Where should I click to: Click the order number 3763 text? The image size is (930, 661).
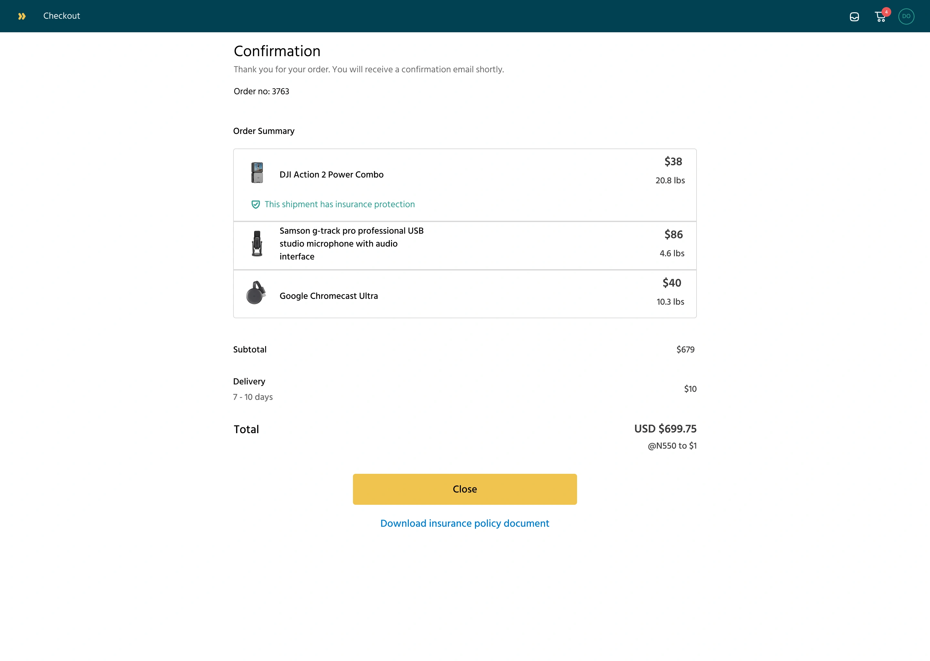262,91
